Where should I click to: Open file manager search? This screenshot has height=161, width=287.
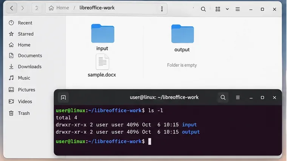click(203, 9)
